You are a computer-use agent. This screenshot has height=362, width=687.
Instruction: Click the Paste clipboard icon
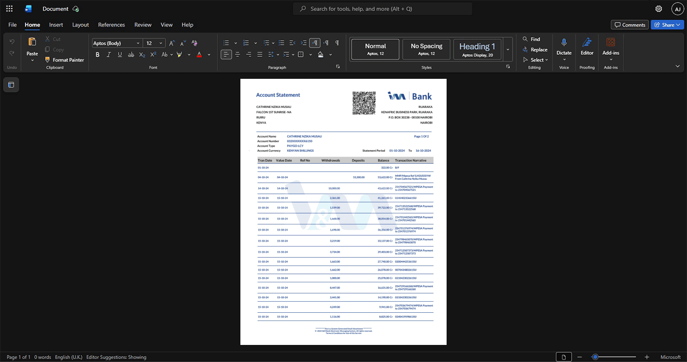pos(32,42)
